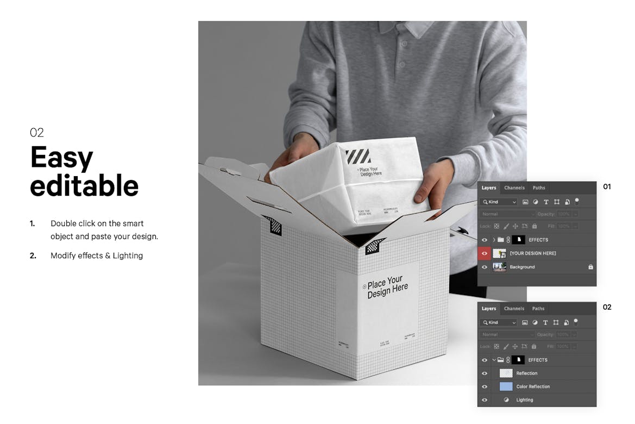Select the pixel layers filter icon

point(526,202)
